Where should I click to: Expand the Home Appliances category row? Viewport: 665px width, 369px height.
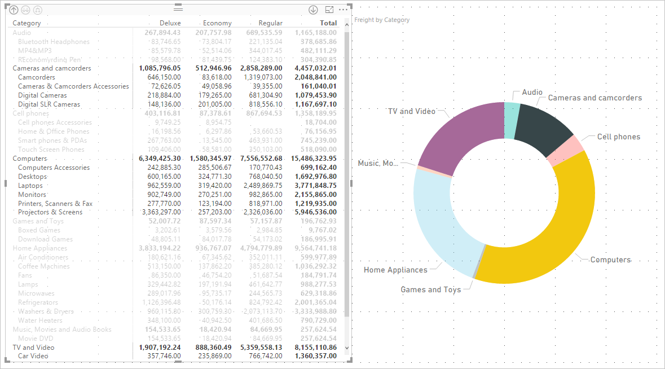[39, 248]
